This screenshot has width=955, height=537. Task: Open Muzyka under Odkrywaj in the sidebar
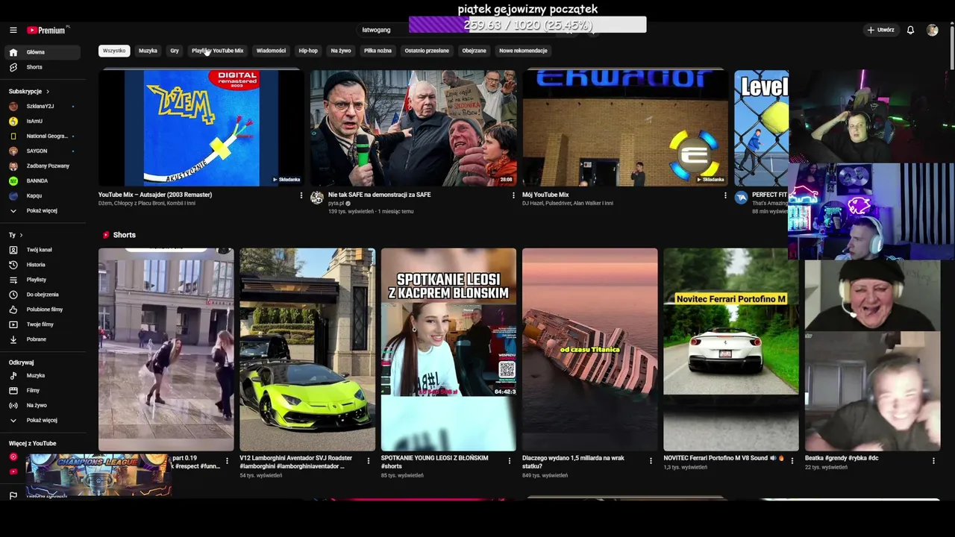pos(43,375)
